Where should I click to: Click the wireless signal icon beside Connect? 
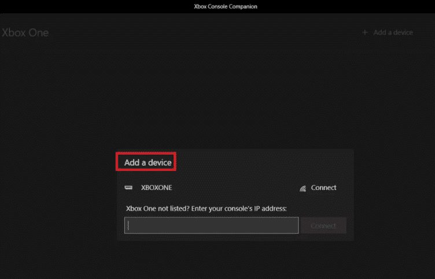[303, 188]
